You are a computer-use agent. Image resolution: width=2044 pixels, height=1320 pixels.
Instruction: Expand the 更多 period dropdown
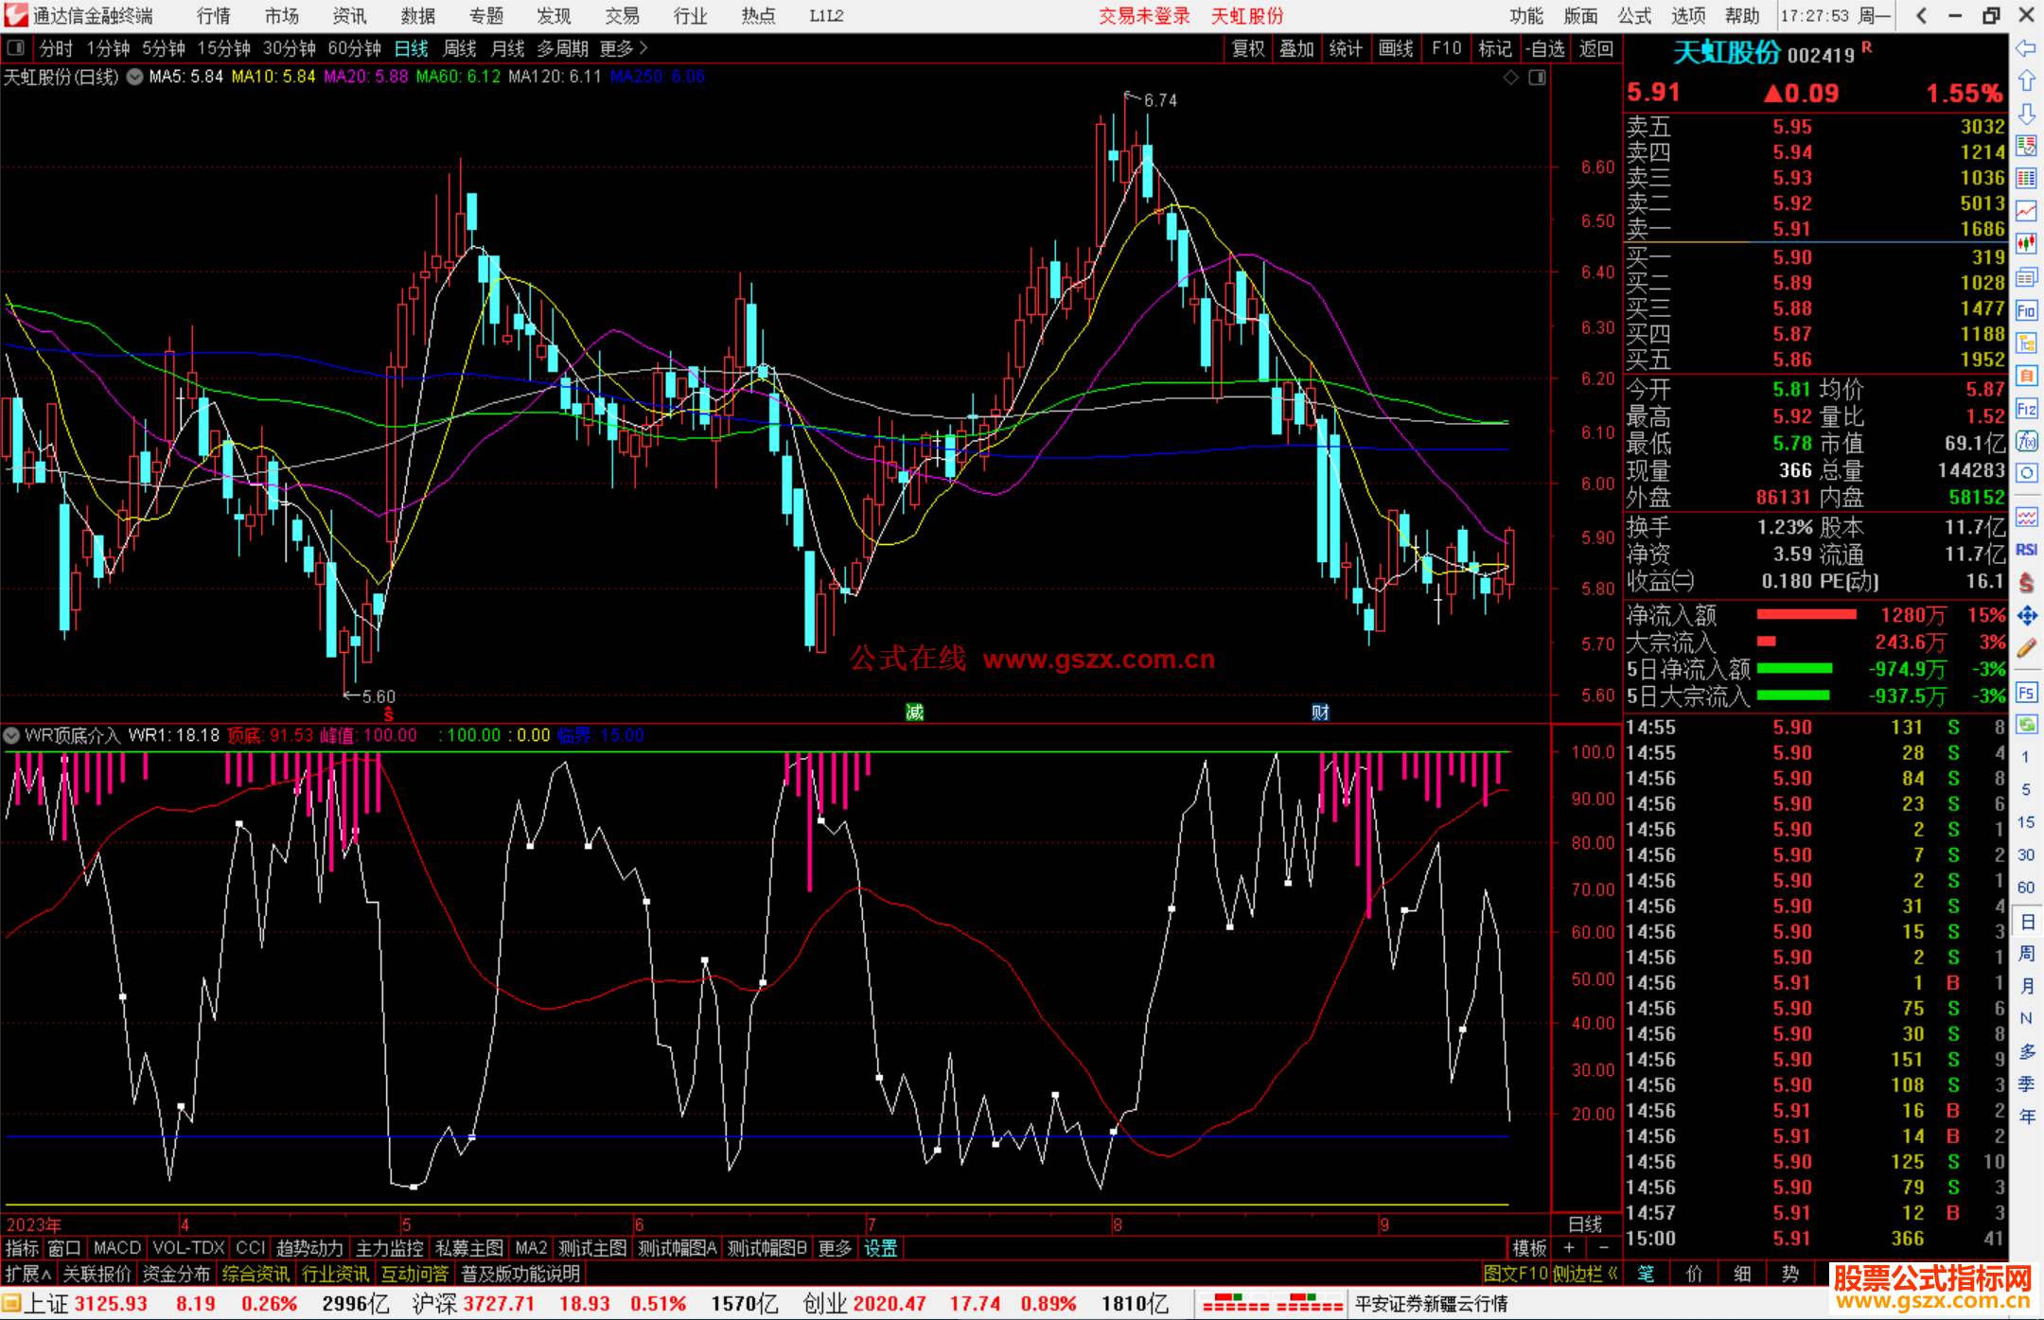click(x=623, y=48)
